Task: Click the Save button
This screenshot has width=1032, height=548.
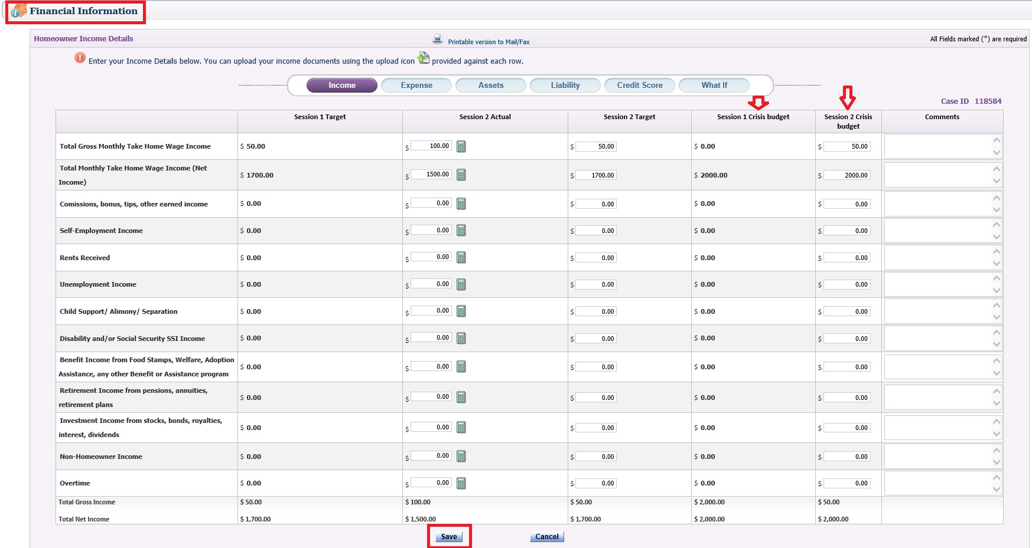Action: 449,537
